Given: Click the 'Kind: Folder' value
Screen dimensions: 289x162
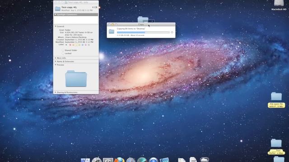Looking at the screenshot, I should pos(68,30).
